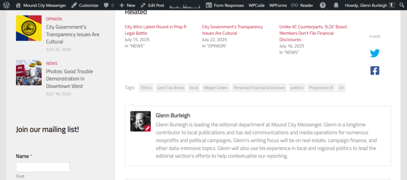This screenshot has width=407, height=180.
Task: Click the red pencil edit badge on avatar
Action: (147, 128)
